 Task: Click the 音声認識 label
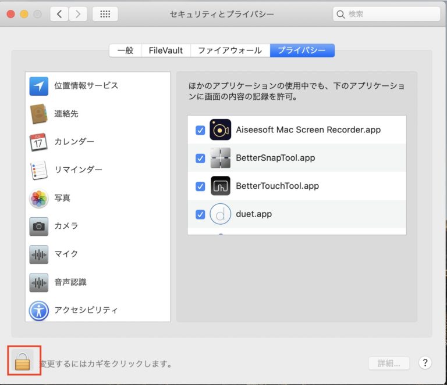point(70,282)
